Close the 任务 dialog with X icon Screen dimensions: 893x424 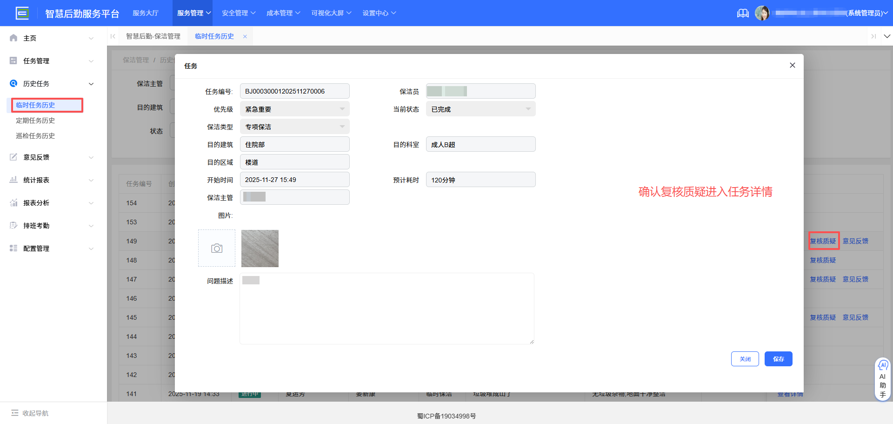coord(792,66)
